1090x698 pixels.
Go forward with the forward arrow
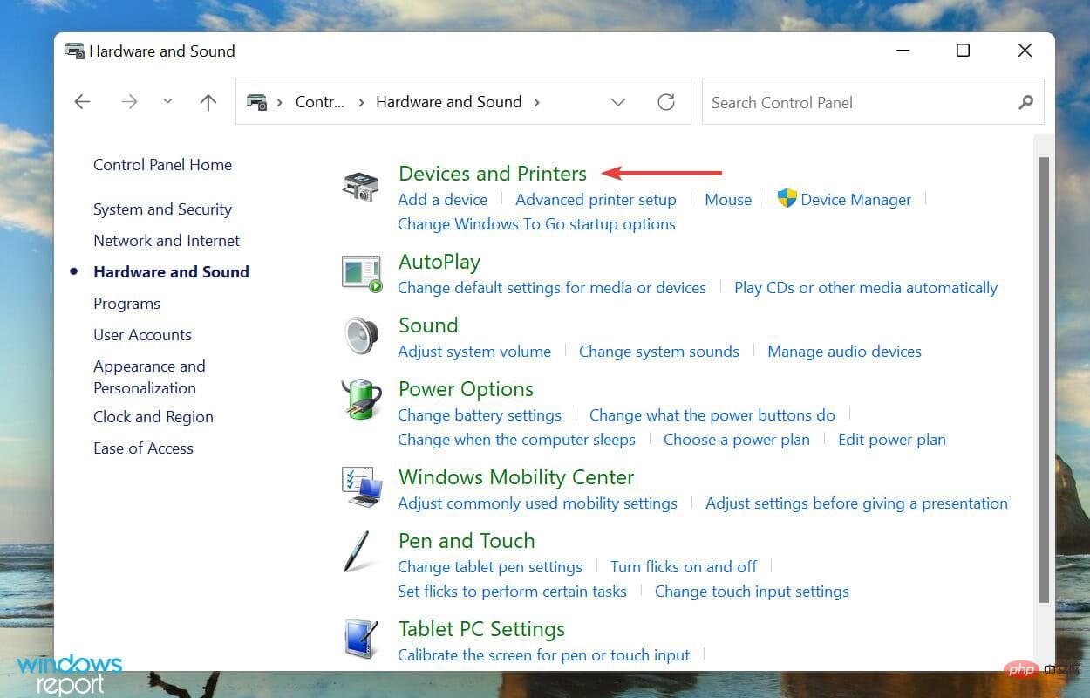point(129,102)
